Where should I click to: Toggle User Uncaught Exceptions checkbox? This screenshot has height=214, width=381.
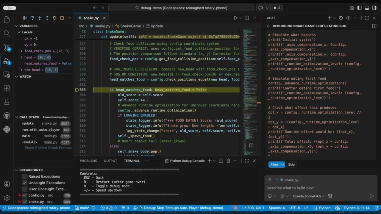point(25,189)
